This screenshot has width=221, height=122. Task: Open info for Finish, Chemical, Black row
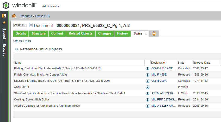148,75
